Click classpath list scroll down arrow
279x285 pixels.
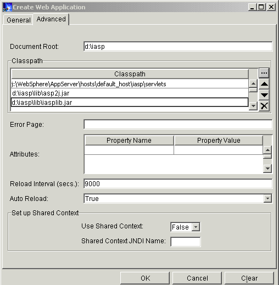[x=253, y=106]
